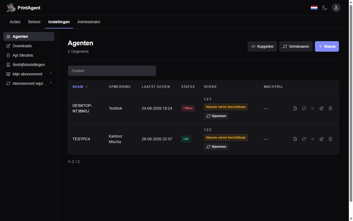The width and height of the screenshot is (353, 221).
Task: Click version number 1.2.2
Action: point(207,130)
